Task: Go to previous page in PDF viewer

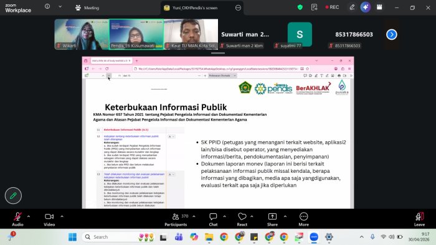Action: point(103,75)
